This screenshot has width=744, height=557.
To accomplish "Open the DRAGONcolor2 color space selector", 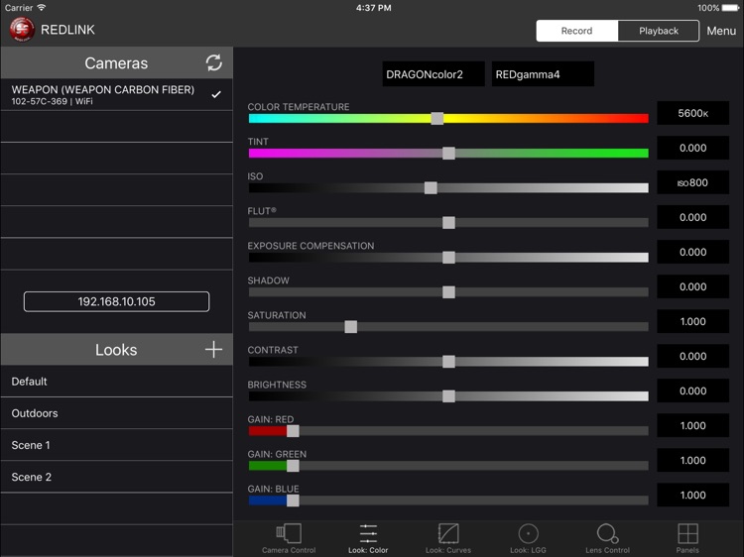I will coord(434,74).
